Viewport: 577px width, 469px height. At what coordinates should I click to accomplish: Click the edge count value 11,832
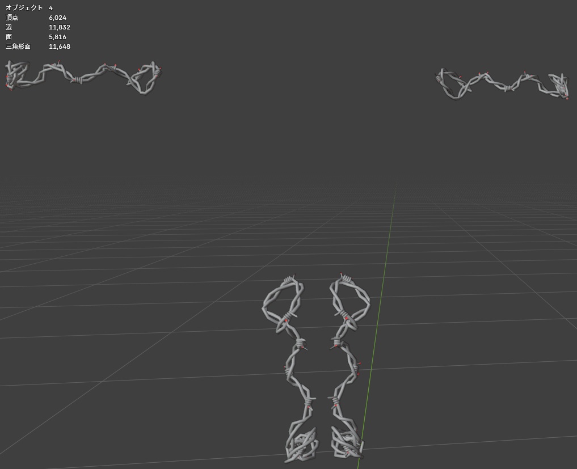point(59,27)
